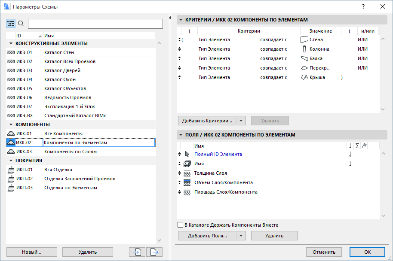Click the roof icon for Крыша value

pos(304,77)
